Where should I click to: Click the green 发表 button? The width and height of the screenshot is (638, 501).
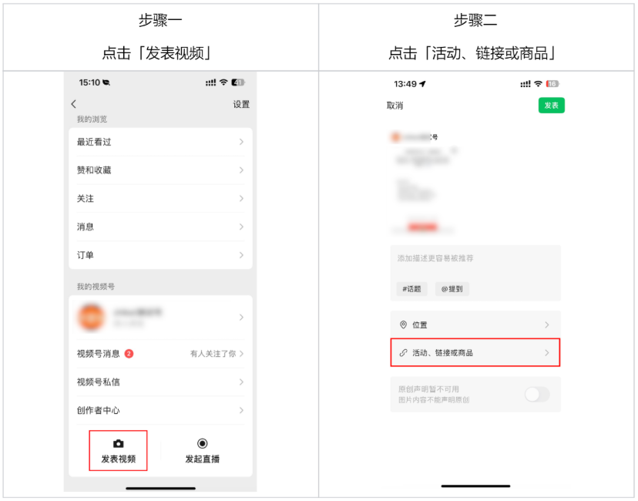click(552, 106)
